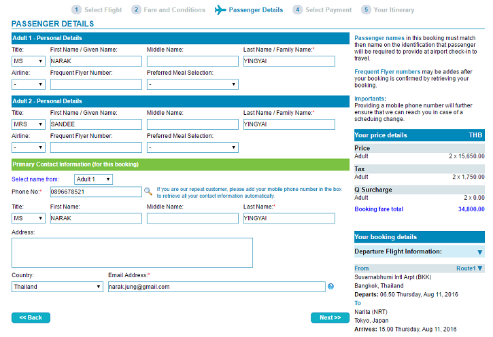
Task: Open Adult 1 Title dropdown
Action: 29,61
